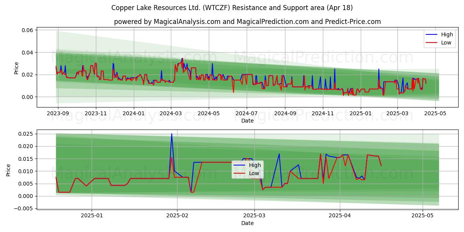This screenshot has height=232, width=464.
Task: Click the Date axis label under top chart
Action: 247,121
